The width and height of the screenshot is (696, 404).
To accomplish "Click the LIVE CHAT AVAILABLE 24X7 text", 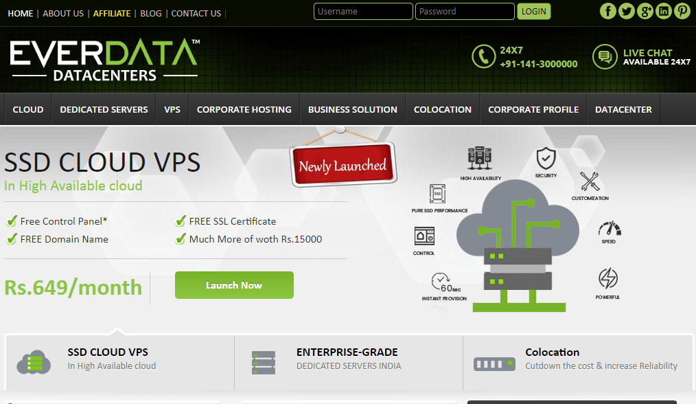I will [x=656, y=57].
